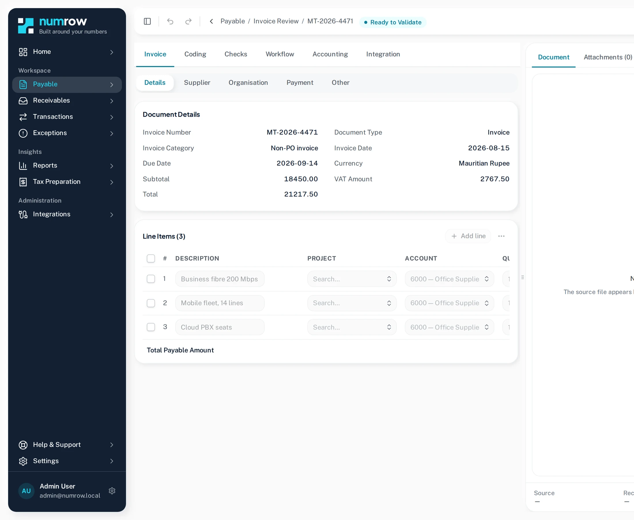Open the Payment sub-tab

(x=300, y=83)
